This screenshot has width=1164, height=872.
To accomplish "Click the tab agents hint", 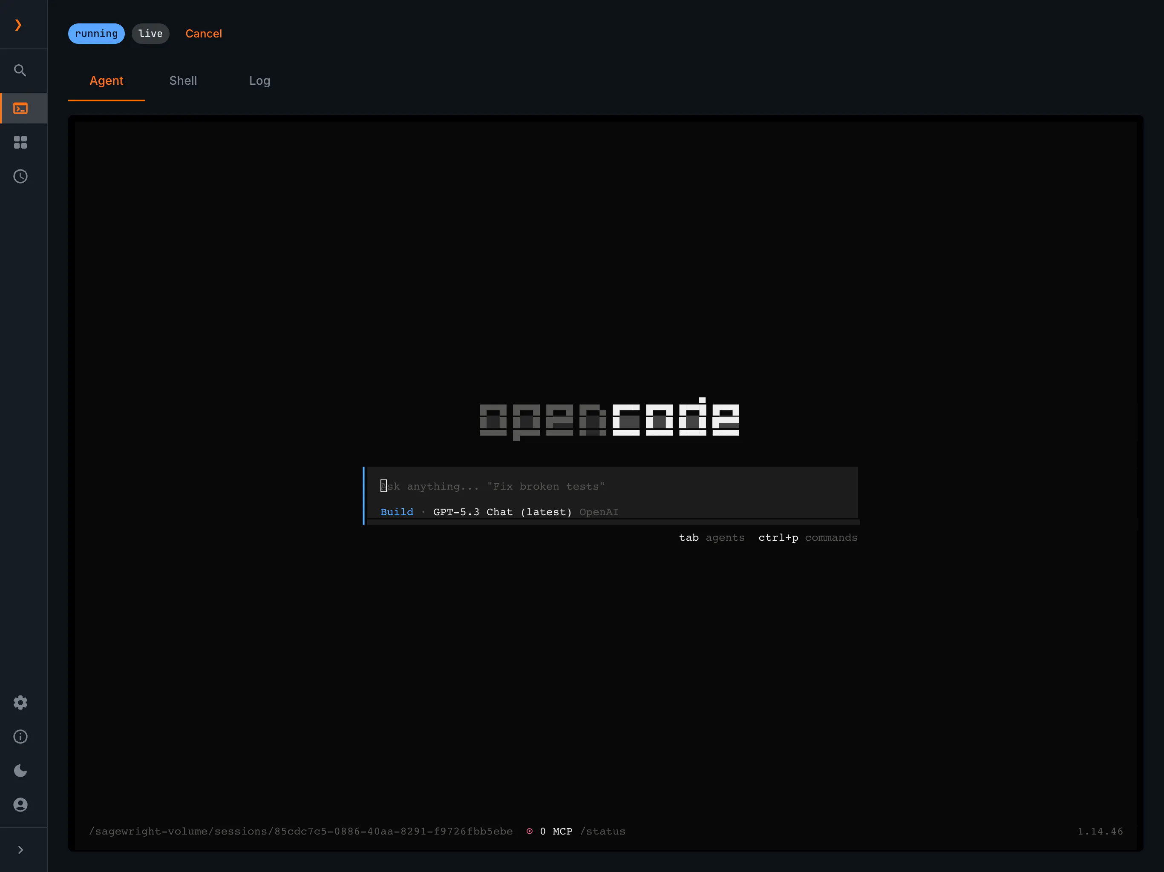I will click(x=712, y=537).
